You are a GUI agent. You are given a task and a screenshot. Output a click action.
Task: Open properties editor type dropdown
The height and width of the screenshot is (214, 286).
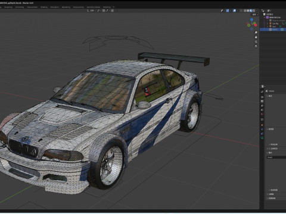point(263,86)
